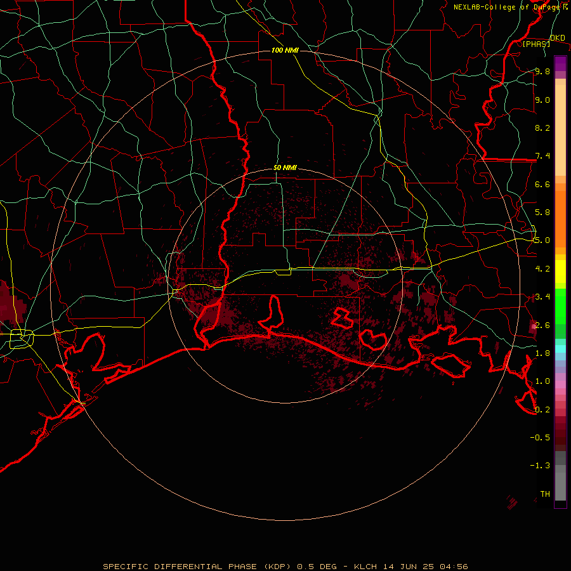Click the 5.8 legend value
The image size is (571, 571).
tap(542, 213)
